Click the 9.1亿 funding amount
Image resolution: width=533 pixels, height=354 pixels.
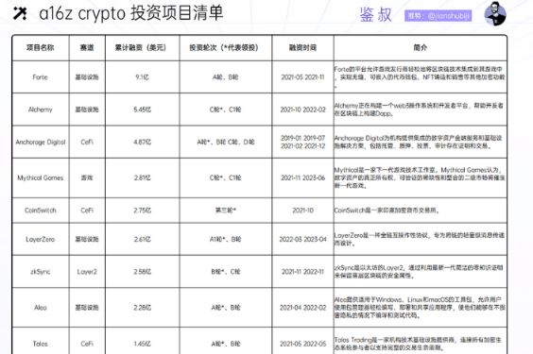[142, 77]
